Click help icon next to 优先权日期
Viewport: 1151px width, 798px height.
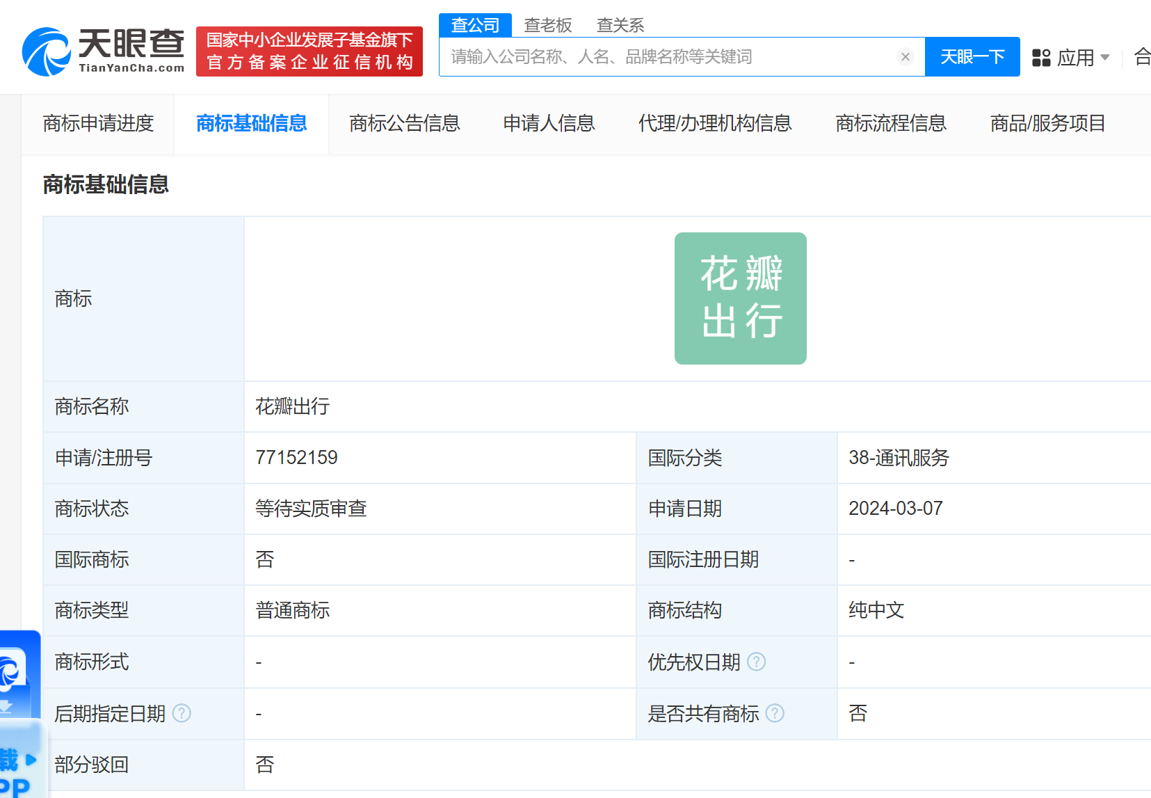757,662
